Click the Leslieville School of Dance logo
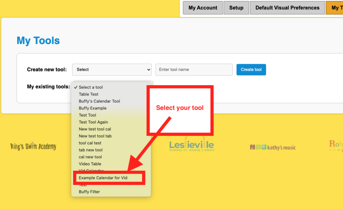343x209 pixels. pos(191,146)
